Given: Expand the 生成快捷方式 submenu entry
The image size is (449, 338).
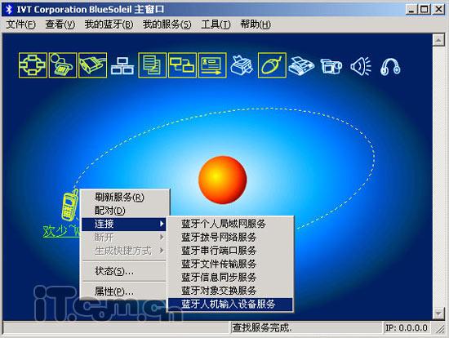Looking at the screenshot, I should [124, 251].
